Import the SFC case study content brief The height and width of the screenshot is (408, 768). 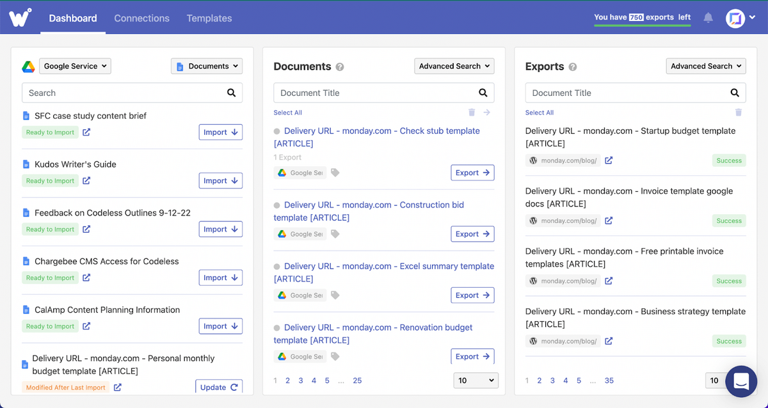tap(220, 132)
